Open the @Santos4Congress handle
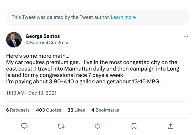195x135 pixels. coord(47,43)
